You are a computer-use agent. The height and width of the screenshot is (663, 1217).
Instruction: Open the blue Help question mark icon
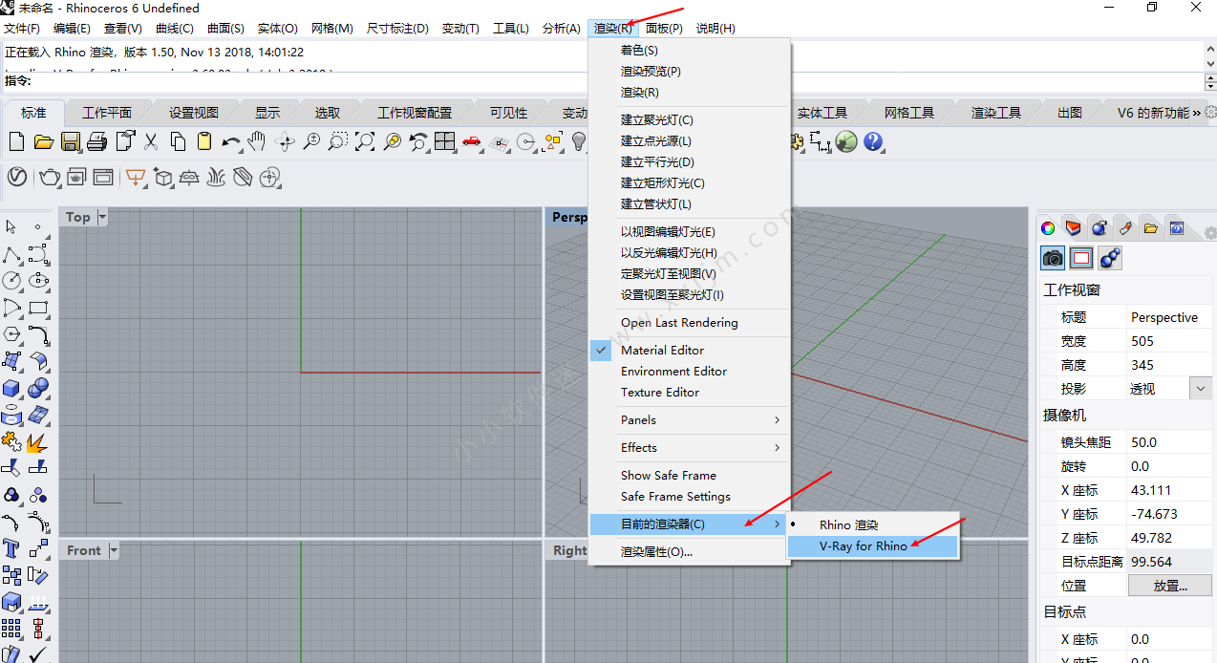click(x=873, y=142)
